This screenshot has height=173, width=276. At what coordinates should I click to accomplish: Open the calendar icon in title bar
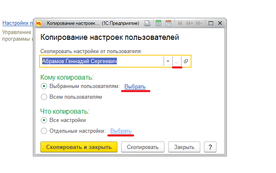169,23
